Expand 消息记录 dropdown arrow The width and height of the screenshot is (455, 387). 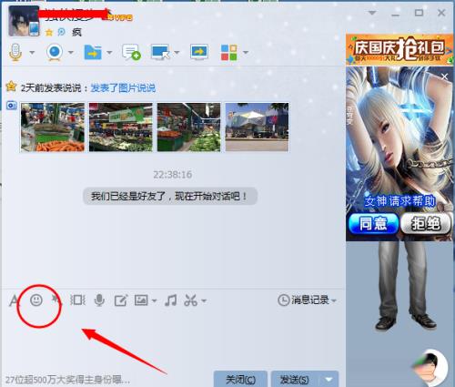click(x=334, y=300)
